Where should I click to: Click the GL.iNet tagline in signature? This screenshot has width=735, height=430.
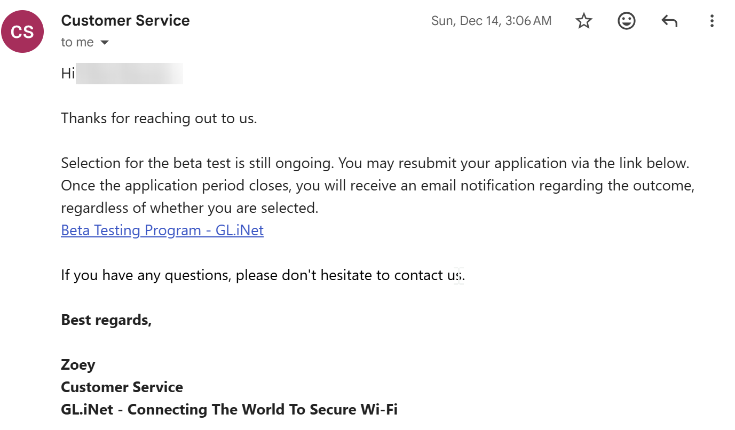click(x=229, y=410)
